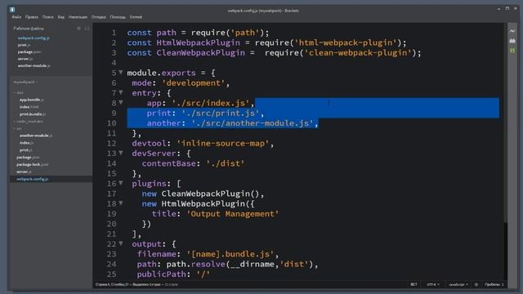This screenshot has height=294, width=523.
Task: Open another-module.js under src folder
Action: click(x=36, y=136)
